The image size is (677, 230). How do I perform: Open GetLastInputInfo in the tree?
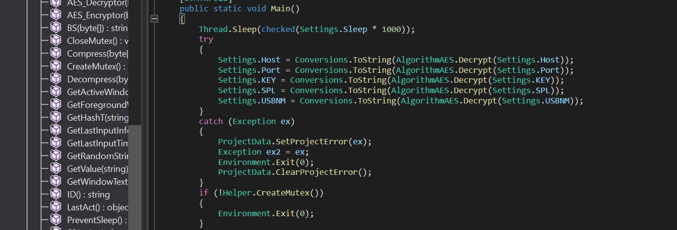tap(97, 131)
